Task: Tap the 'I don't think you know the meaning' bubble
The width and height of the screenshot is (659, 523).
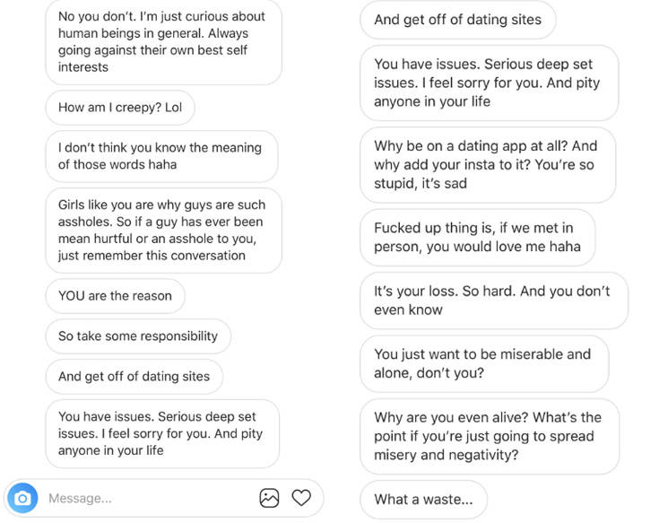Action: (161, 156)
